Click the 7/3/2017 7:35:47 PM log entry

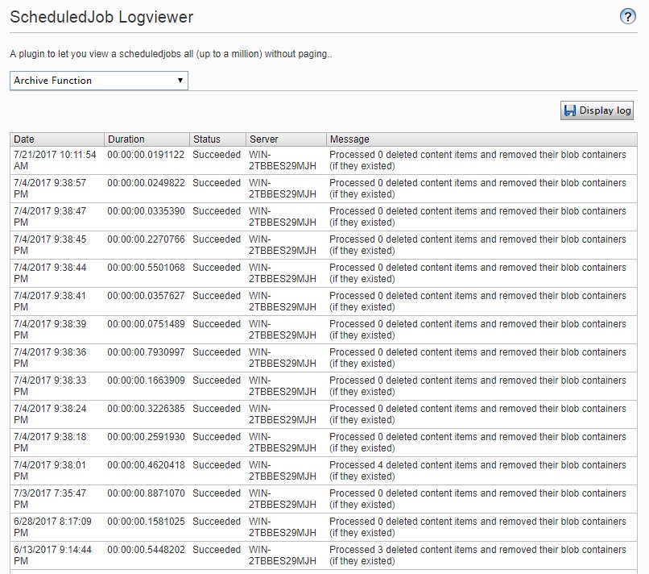pyautogui.click(x=322, y=498)
